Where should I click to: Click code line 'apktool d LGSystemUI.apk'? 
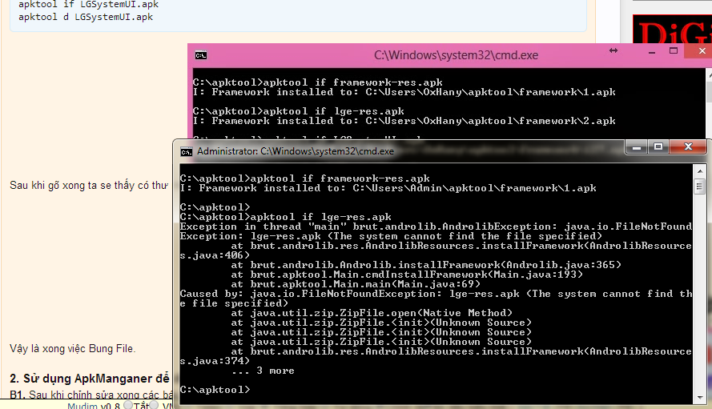[x=86, y=18]
